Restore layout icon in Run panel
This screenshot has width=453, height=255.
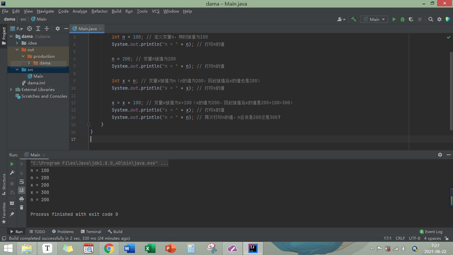[x=12, y=203]
